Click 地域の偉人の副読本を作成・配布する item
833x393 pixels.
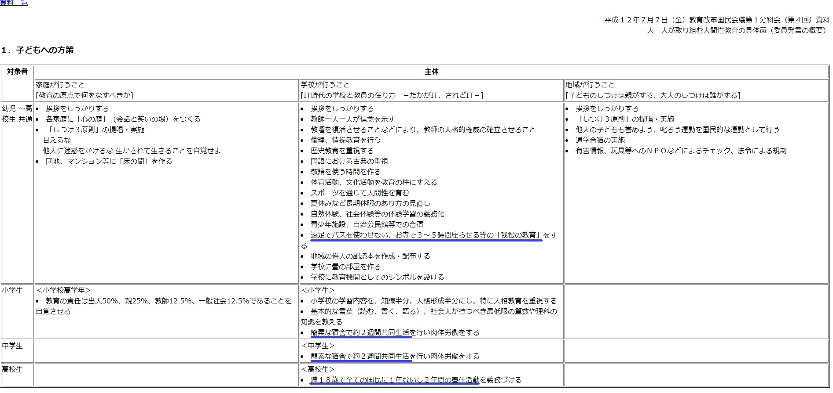370,256
